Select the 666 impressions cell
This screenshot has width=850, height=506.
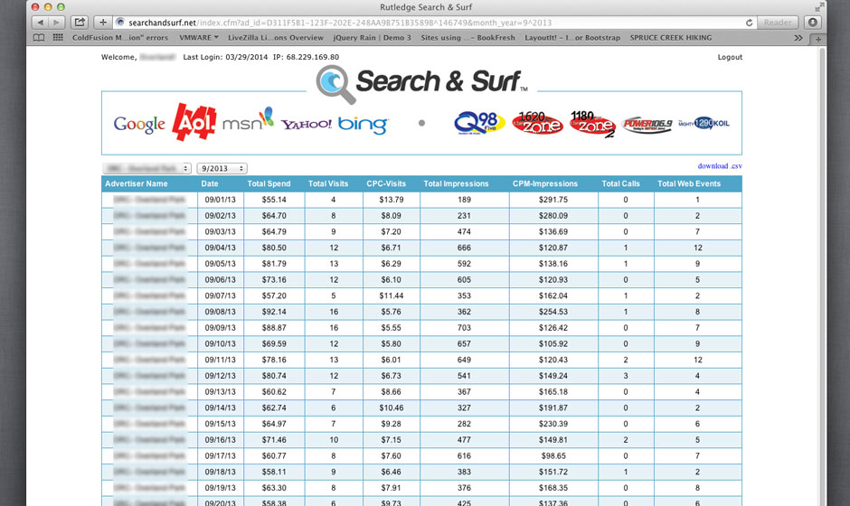(464, 248)
